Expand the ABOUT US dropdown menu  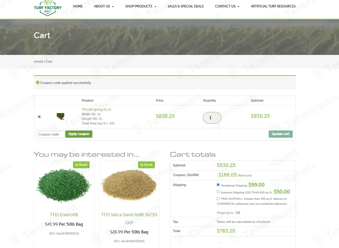pyautogui.click(x=104, y=6)
